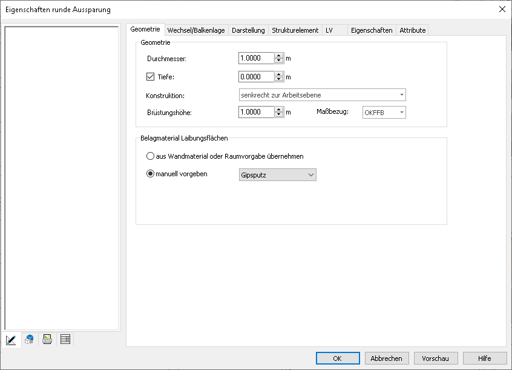Increase the Brüstungshöhe value with up arrow

[x=279, y=110]
